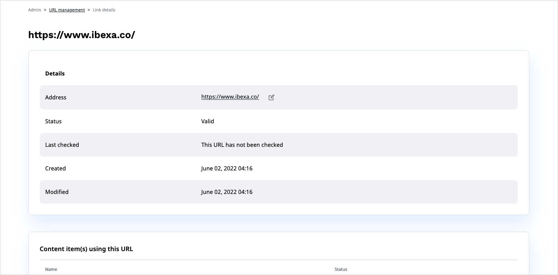This screenshot has height=275, width=558.
Task: Open the https://www.ibexa.co/ address link
Action: (230, 97)
